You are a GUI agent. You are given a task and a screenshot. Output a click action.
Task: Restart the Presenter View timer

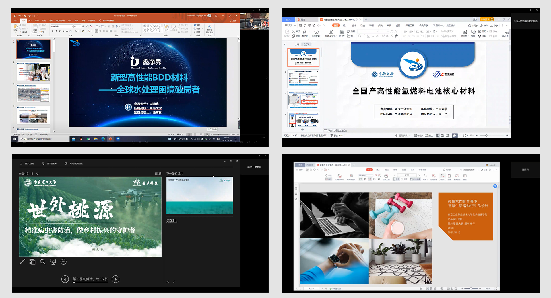coord(37,174)
